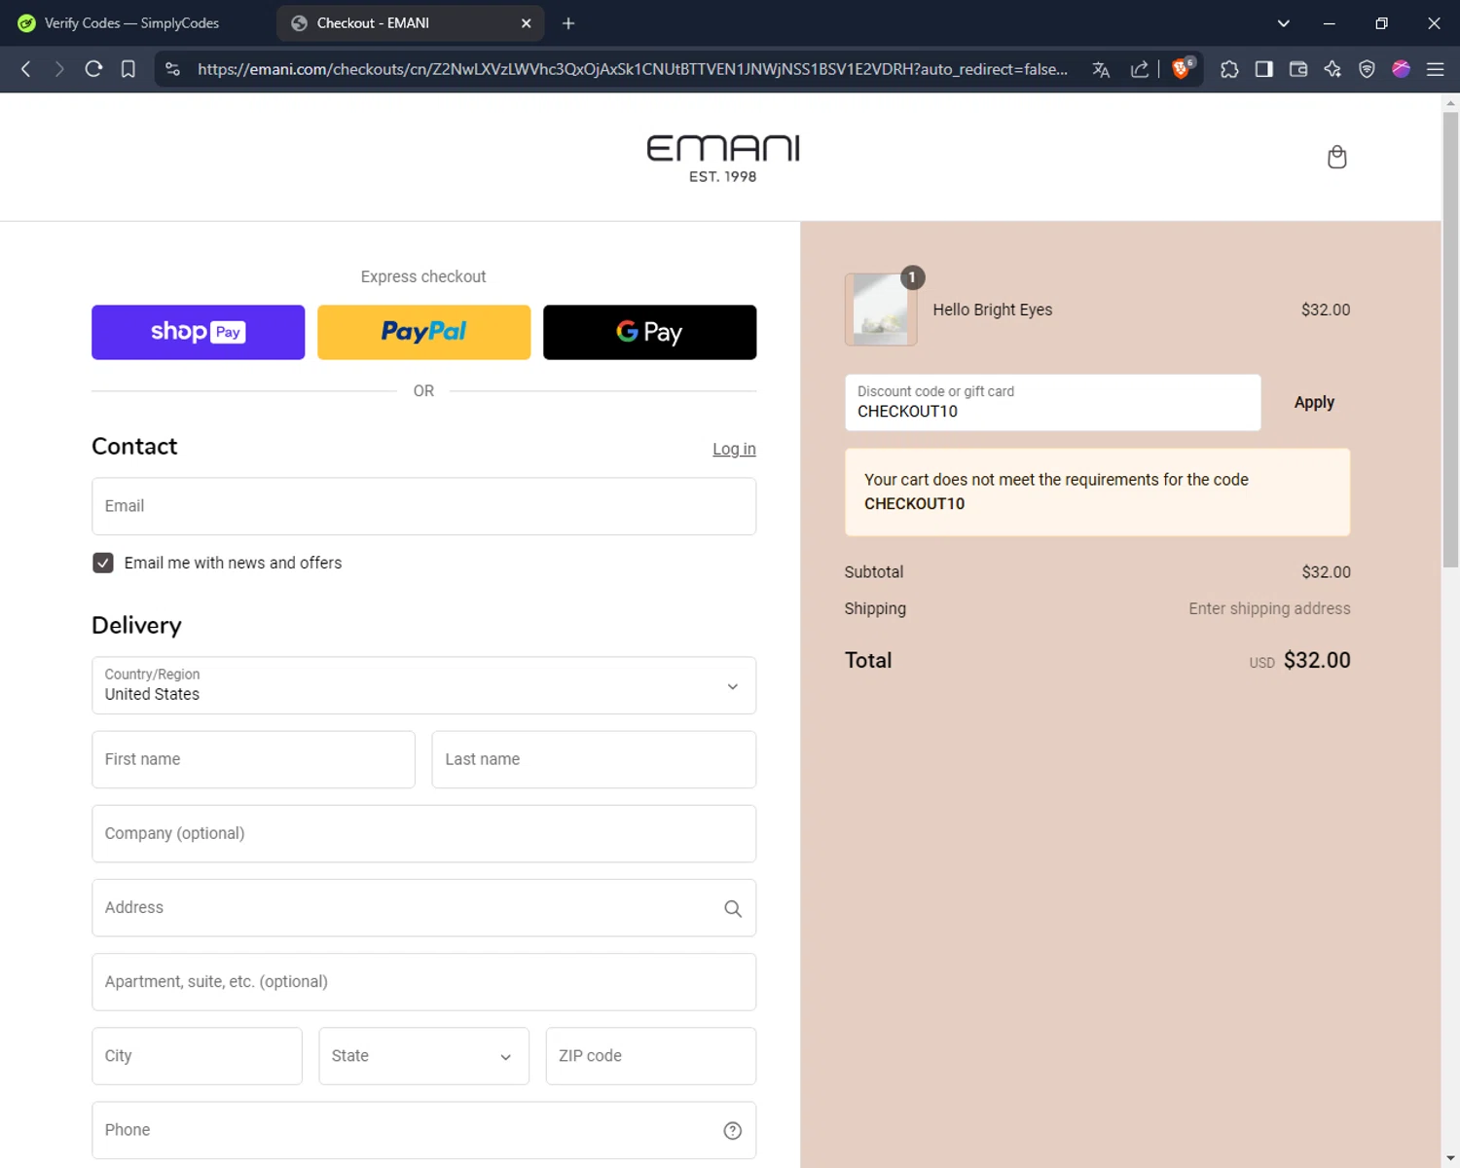Go back to the previous page
This screenshot has width=1460, height=1168.
click(26, 69)
